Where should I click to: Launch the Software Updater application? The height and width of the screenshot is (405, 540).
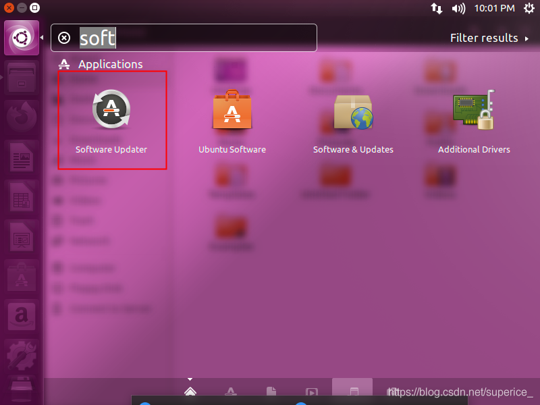tap(111, 120)
